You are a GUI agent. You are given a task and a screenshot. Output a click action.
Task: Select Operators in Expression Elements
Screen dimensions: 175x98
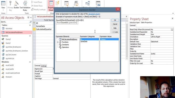[x=65, y=47]
